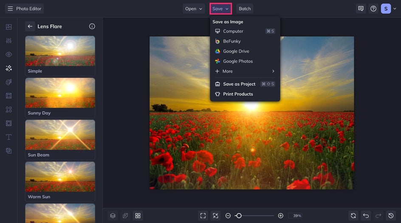401x223 pixels.
Task: Expand the More submenu
Action: (x=245, y=71)
